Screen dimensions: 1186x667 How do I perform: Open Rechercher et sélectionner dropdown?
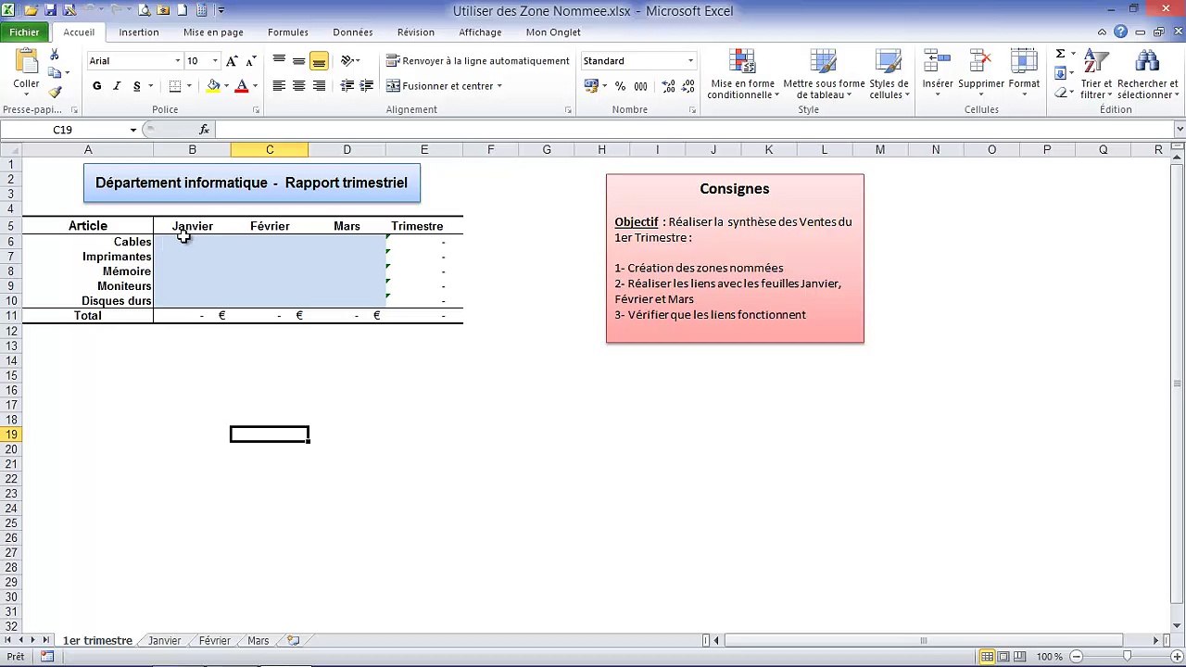click(1147, 74)
